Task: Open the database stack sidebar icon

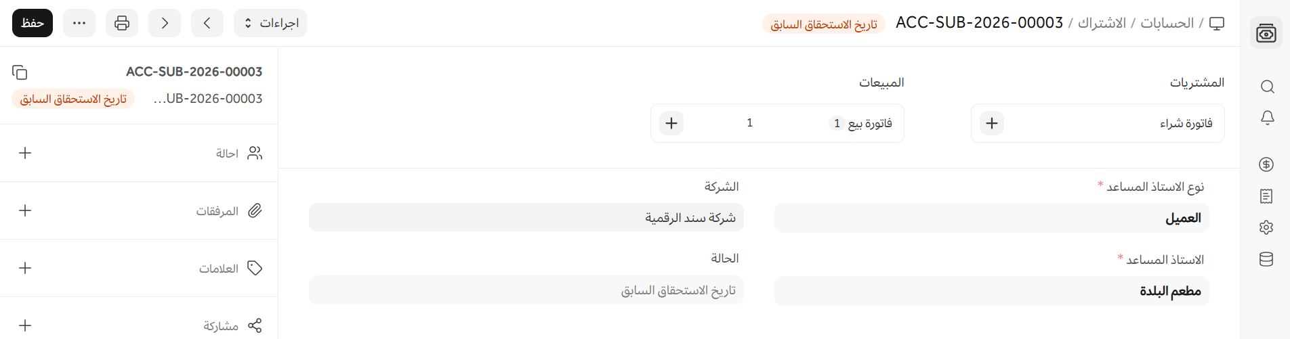Action: pos(1266,259)
